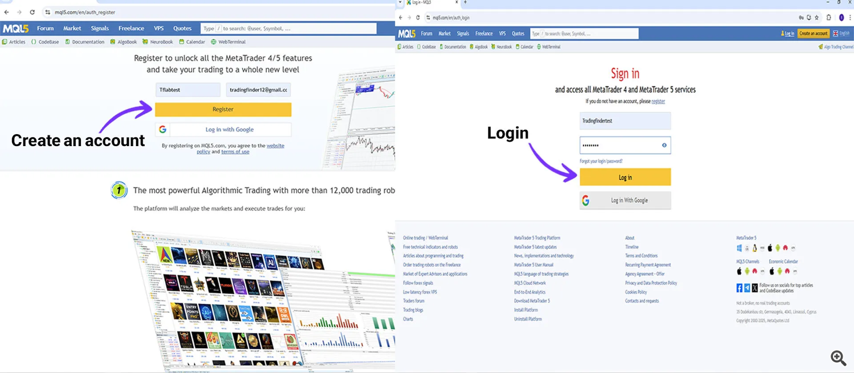Click the Tradingfindertest username field
854x373 pixels.
(x=625, y=121)
